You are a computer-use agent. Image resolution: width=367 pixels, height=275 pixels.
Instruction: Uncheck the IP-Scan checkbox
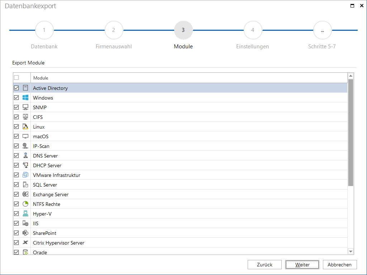(x=16, y=146)
